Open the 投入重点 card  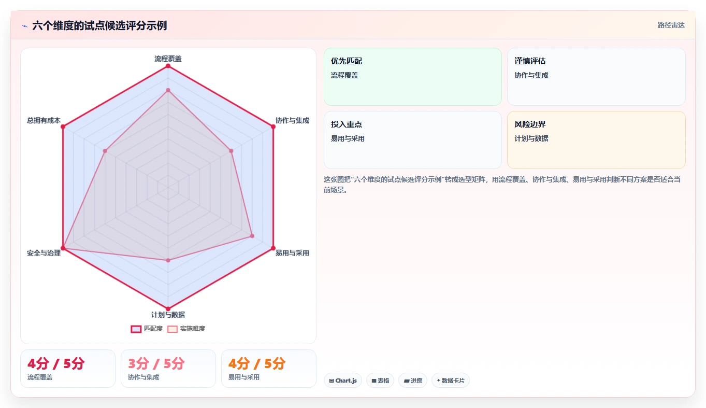point(413,140)
